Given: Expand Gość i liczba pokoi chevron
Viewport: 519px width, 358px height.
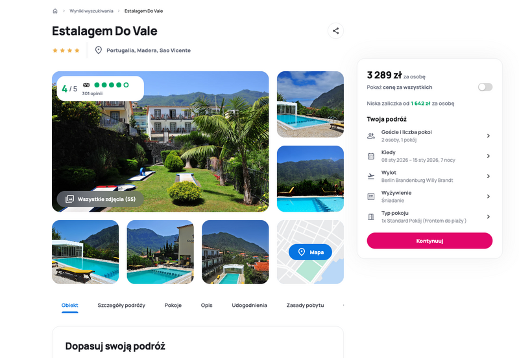Looking at the screenshot, I should [489, 136].
